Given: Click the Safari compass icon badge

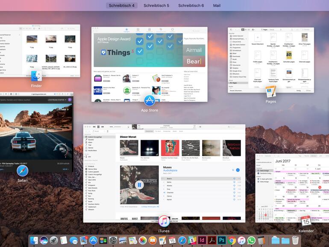Looking at the screenshot, I should (x=23, y=171).
